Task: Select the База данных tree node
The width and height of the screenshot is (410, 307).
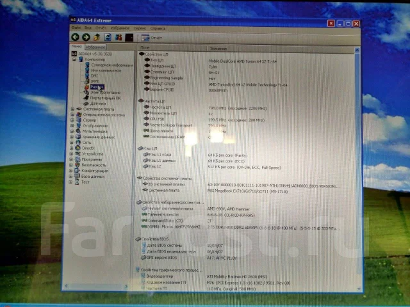Action: (x=93, y=177)
